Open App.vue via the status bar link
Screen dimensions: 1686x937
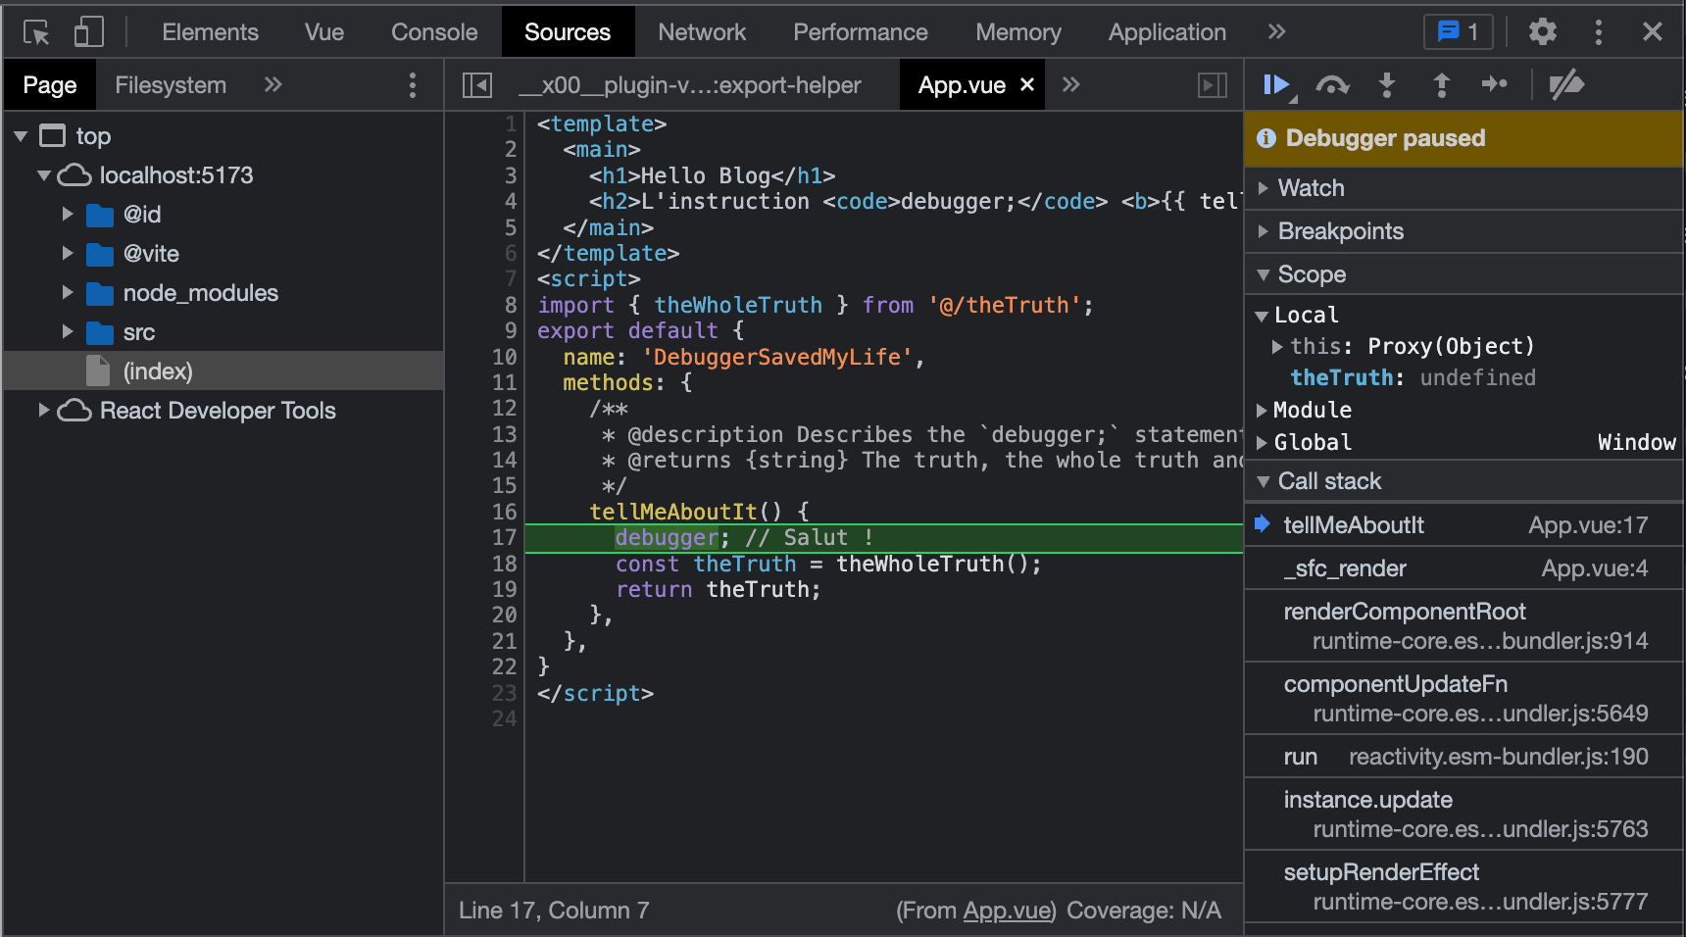point(1007,910)
